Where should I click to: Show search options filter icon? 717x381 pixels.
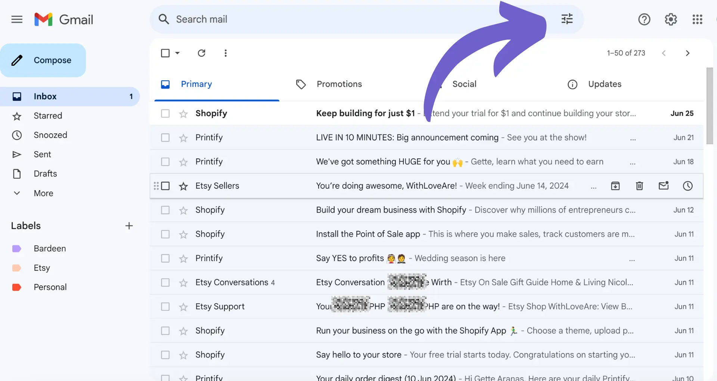[567, 19]
